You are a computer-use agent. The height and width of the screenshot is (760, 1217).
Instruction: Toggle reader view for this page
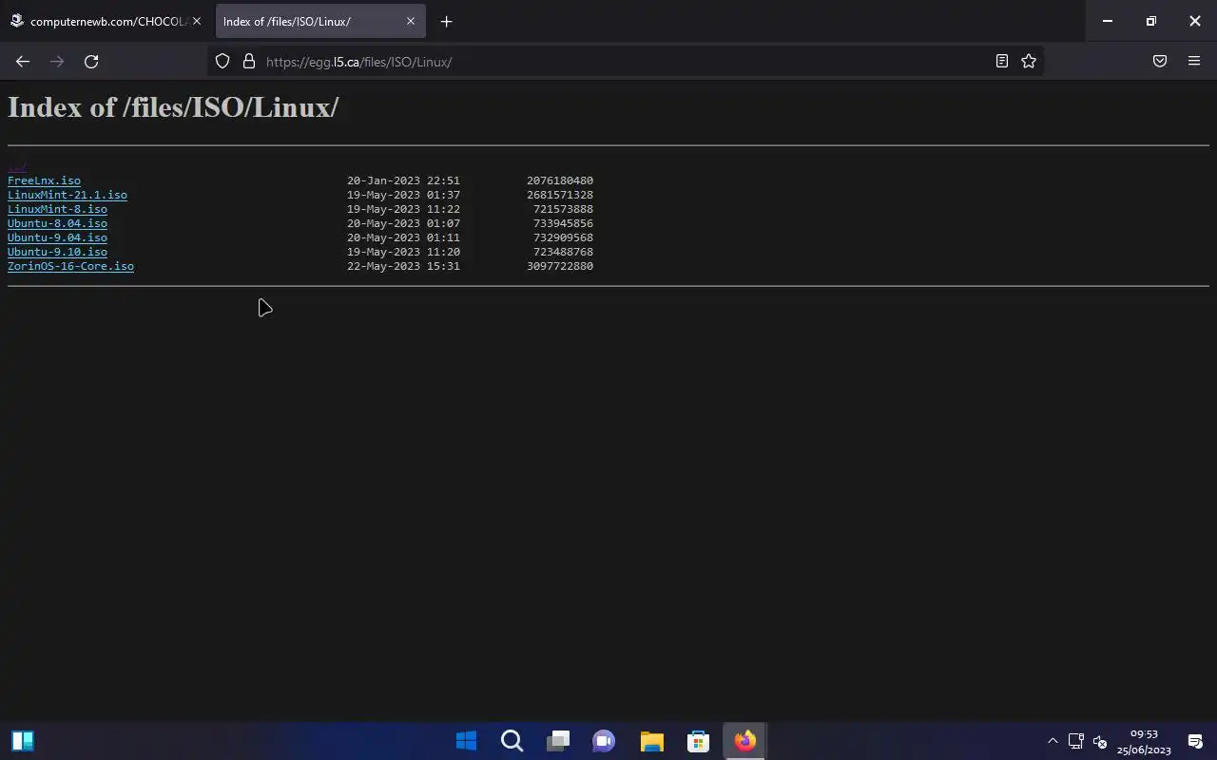pos(1002,61)
